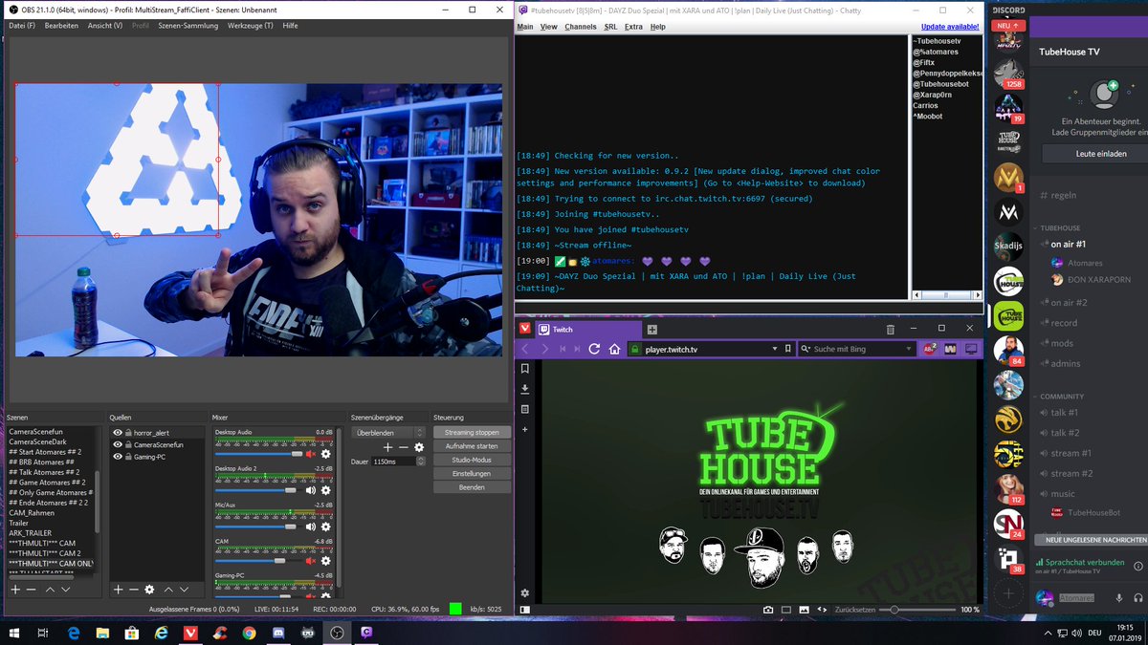Remove selected scene with minus in Szenen

(x=31, y=590)
